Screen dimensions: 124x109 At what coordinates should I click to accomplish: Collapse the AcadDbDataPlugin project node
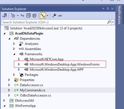(x=4, y=33)
